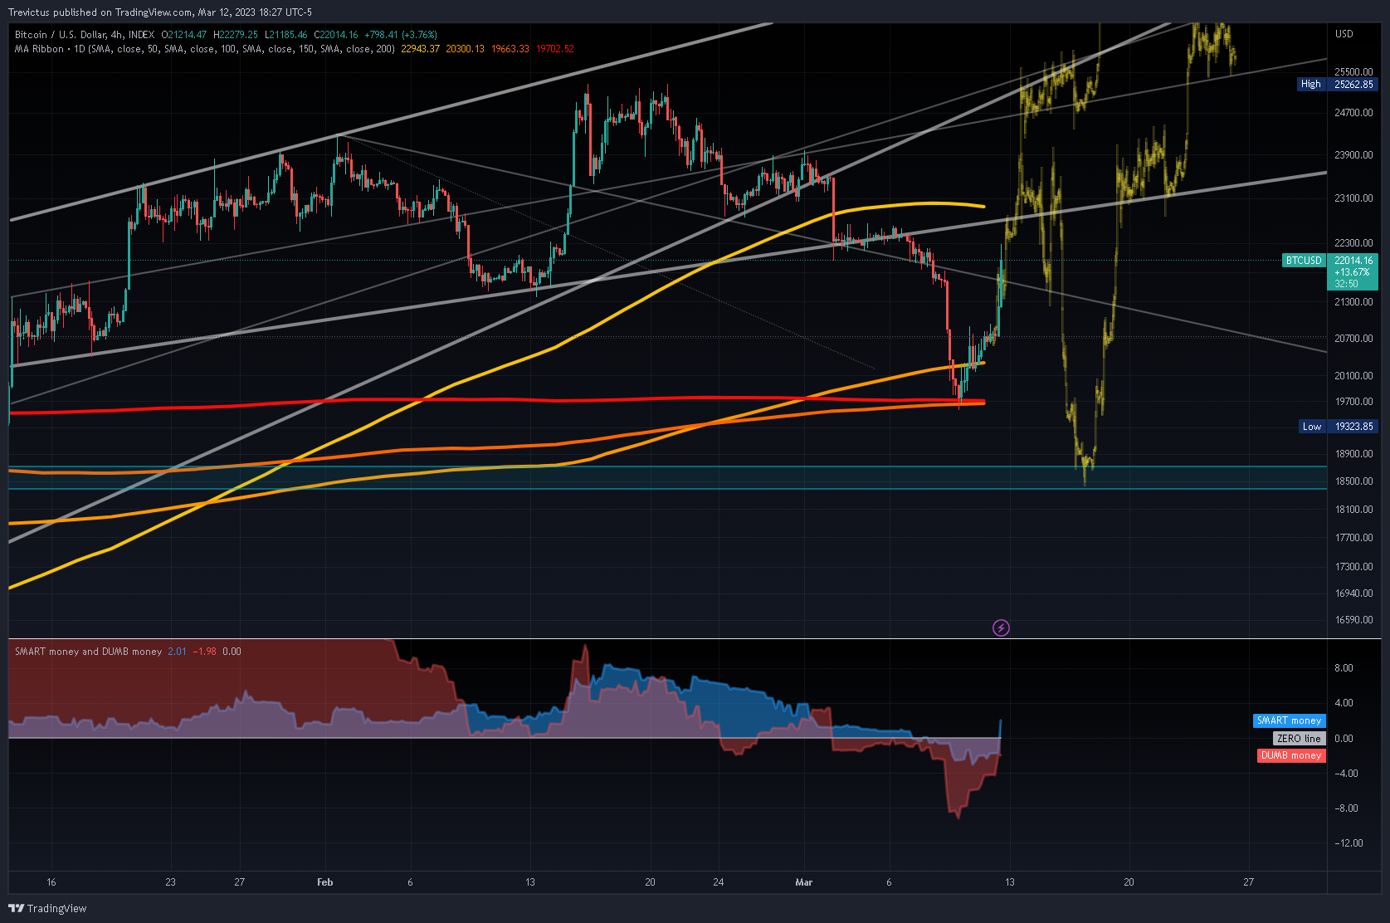Click the smart money value 2.01
Viewport: 1390px width, 923px height.
(x=177, y=652)
